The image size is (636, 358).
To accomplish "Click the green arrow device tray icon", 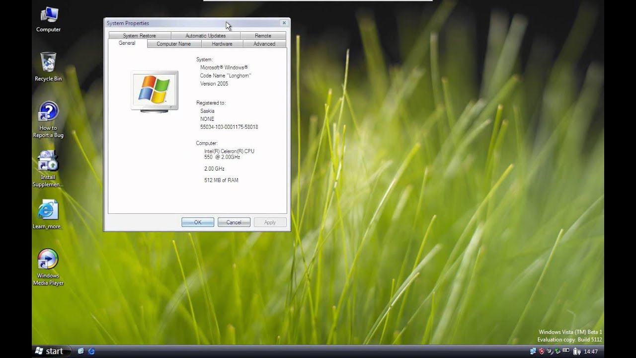I will coord(558,351).
